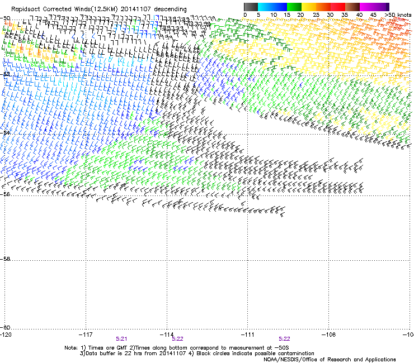The height and width of the screenshot is (363, 414).
Task: Click the '>50 knots' legend label
Action: pos(398,15)
